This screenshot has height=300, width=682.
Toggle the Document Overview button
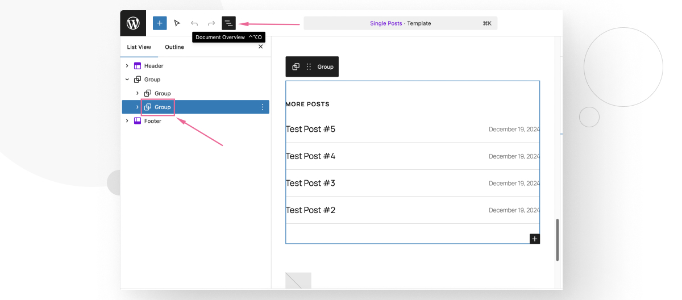(228, 23)
